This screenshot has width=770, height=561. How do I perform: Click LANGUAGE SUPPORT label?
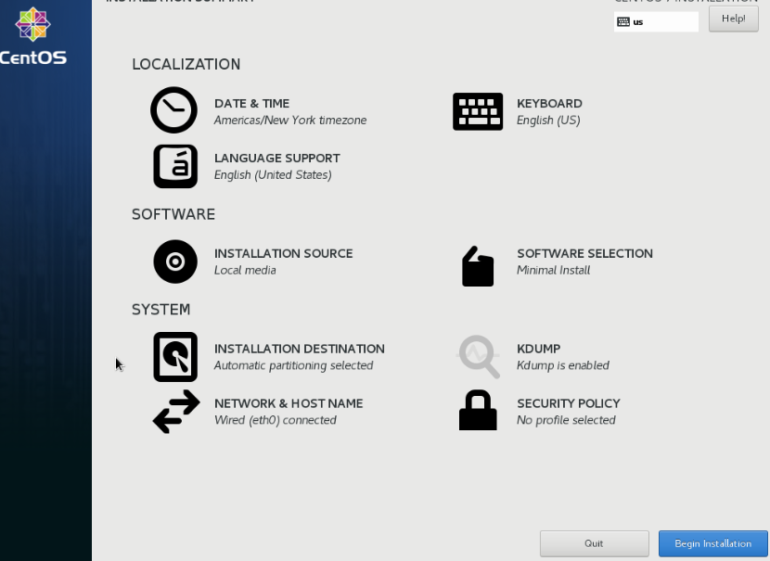[x=277, y=158]
